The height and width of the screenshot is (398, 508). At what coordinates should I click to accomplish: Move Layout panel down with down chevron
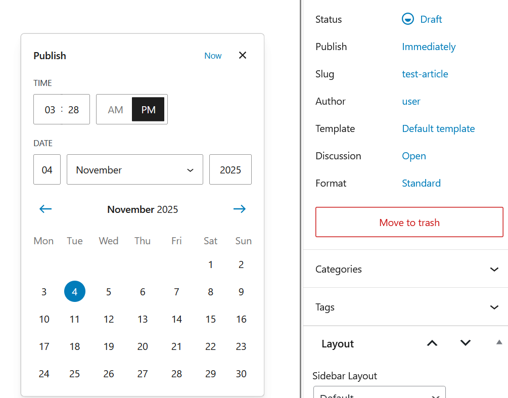(x=466, y=343)
